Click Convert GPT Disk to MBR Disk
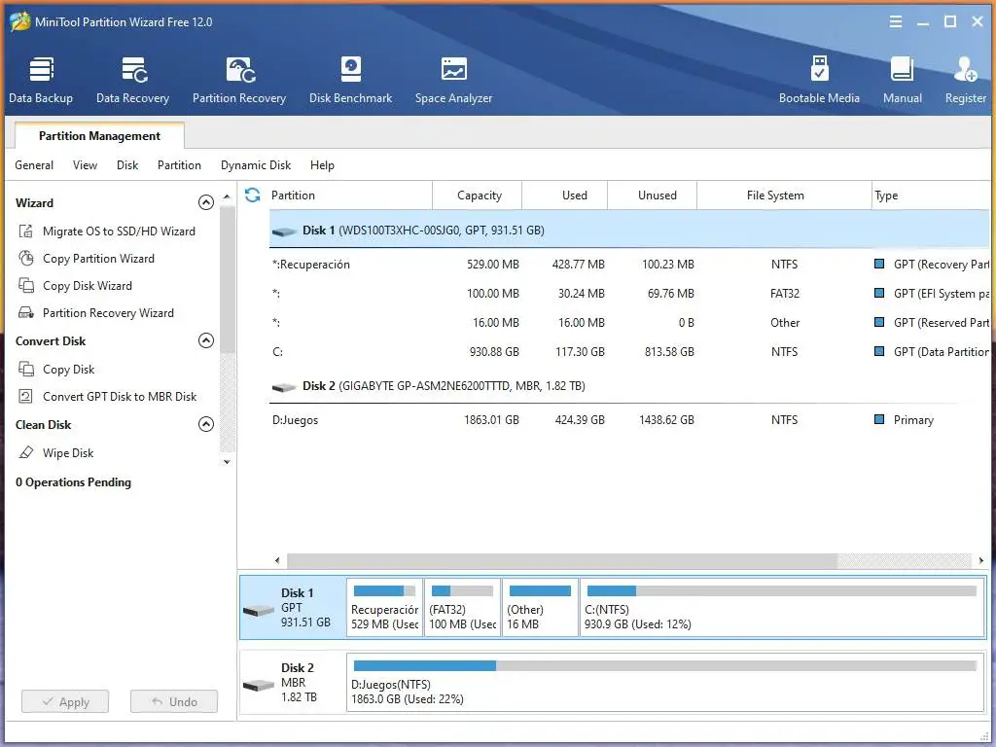The width and height of the screenshot is (996, 747). pyautogui.click(x=120, y=397)
